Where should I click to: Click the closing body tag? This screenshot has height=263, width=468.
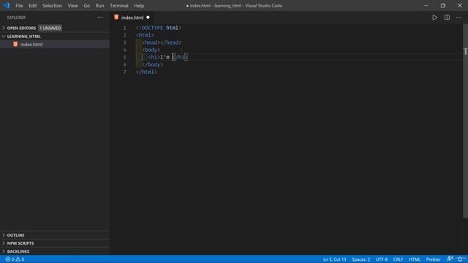[x=153, y=64]
